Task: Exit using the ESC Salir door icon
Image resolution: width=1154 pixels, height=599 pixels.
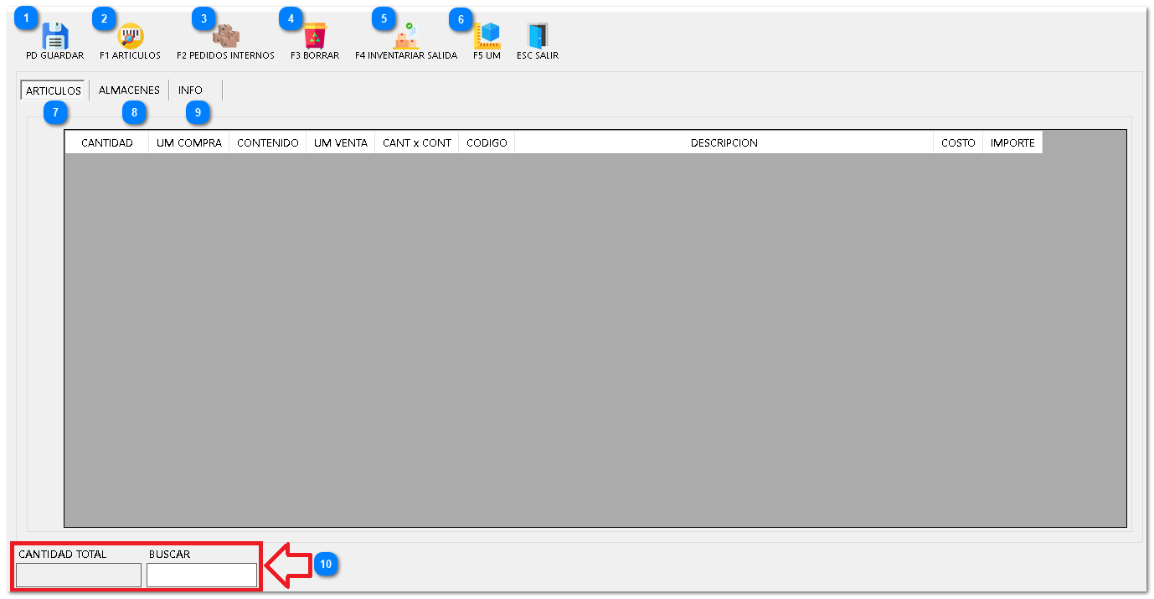Action: click(537, 36)
